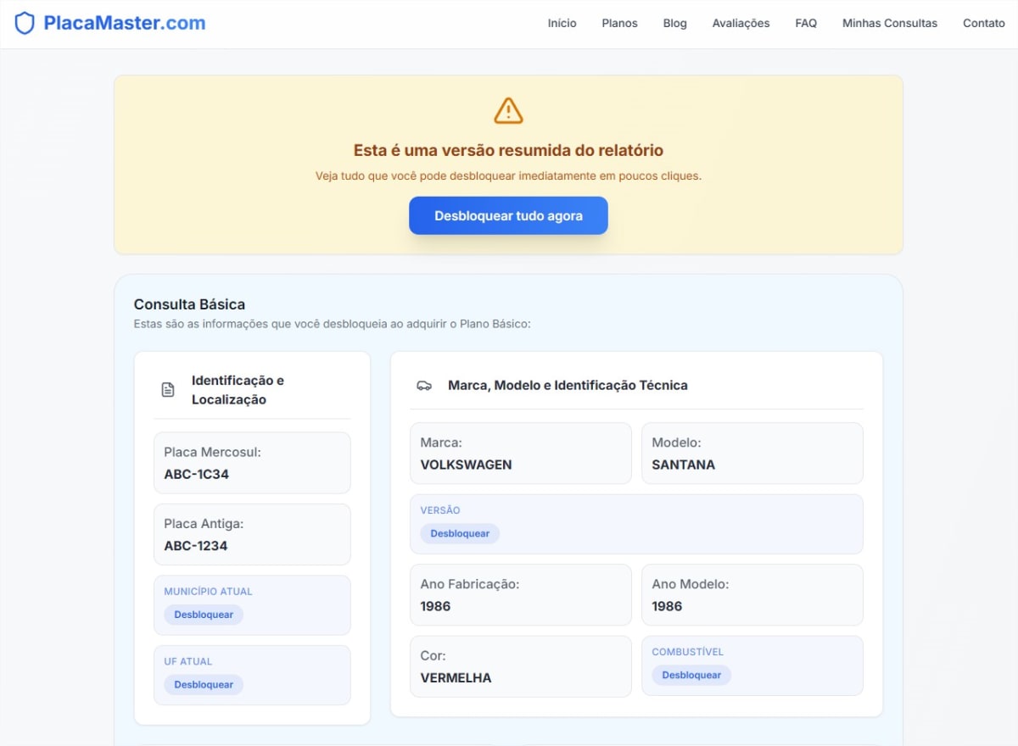Open the Blog nav link
Screen dimensions: 1018x746
point(675,24)
